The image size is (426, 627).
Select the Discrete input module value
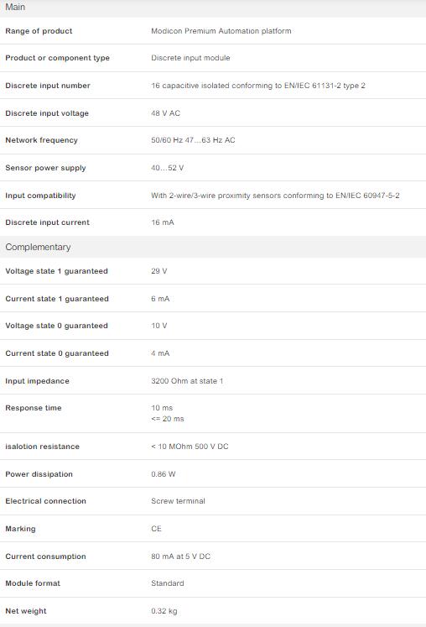[190, 58]
